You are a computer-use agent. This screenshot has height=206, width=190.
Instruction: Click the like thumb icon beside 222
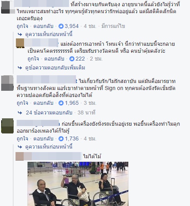tap(72, 59)
